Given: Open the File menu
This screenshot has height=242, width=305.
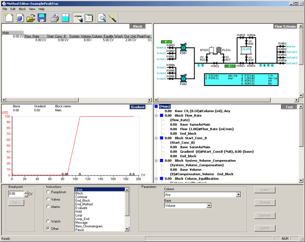Looking at the screenshot, I should click(x=5, y=9).
